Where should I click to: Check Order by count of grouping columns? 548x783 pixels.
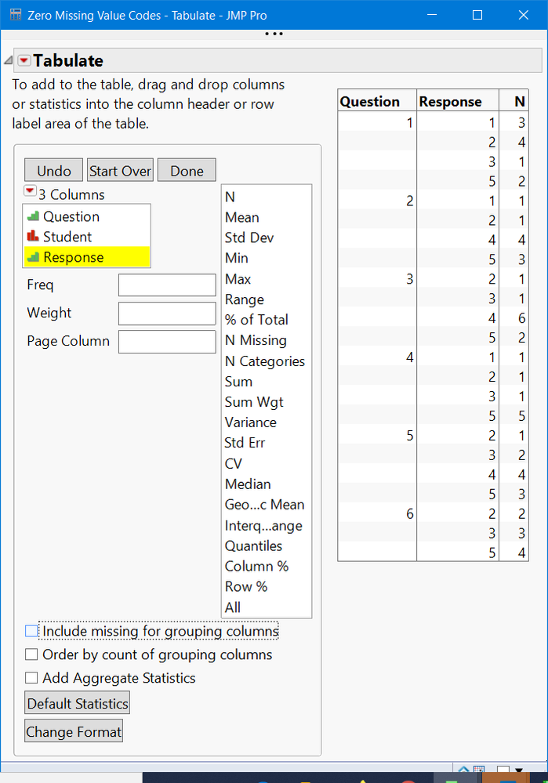pyautogui.click(x=31, y=654)
